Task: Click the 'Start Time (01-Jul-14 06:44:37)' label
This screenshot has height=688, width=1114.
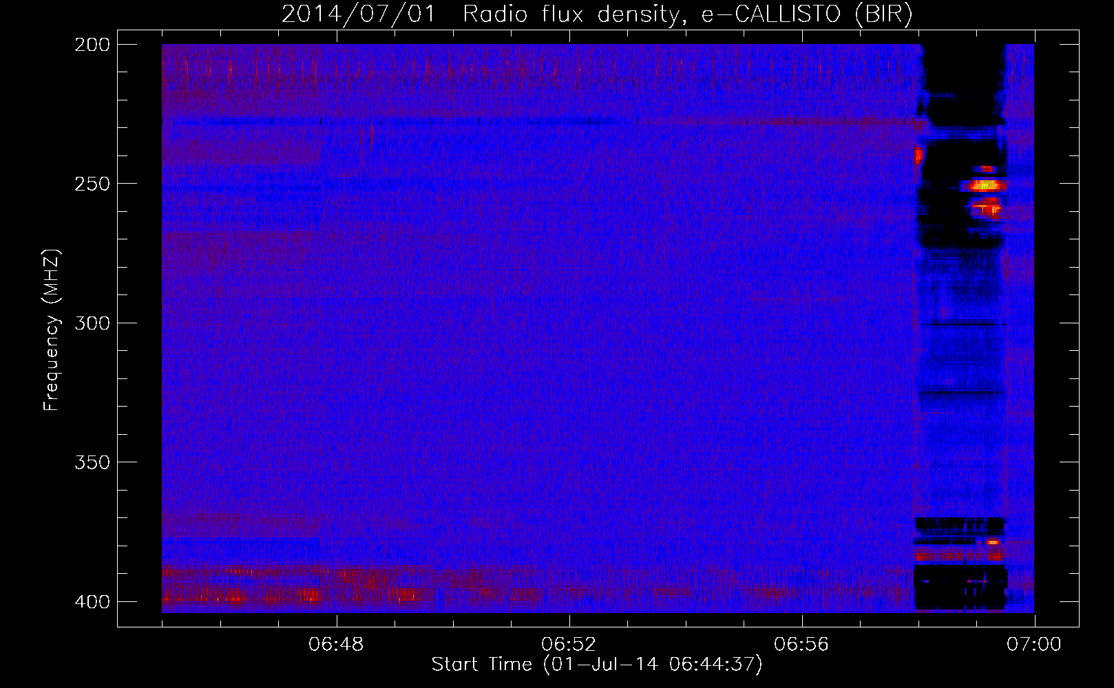Action: pyautogui.click(x=597, y=665)
